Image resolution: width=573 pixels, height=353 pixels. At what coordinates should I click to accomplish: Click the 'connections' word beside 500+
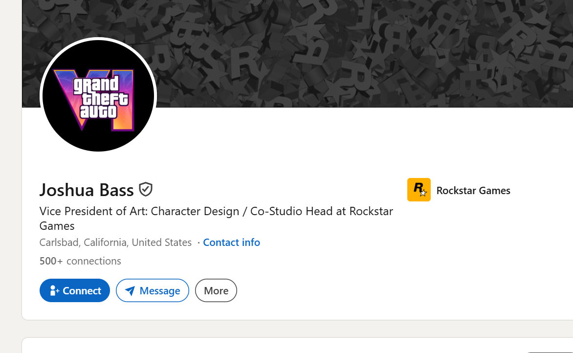[93, 261]
